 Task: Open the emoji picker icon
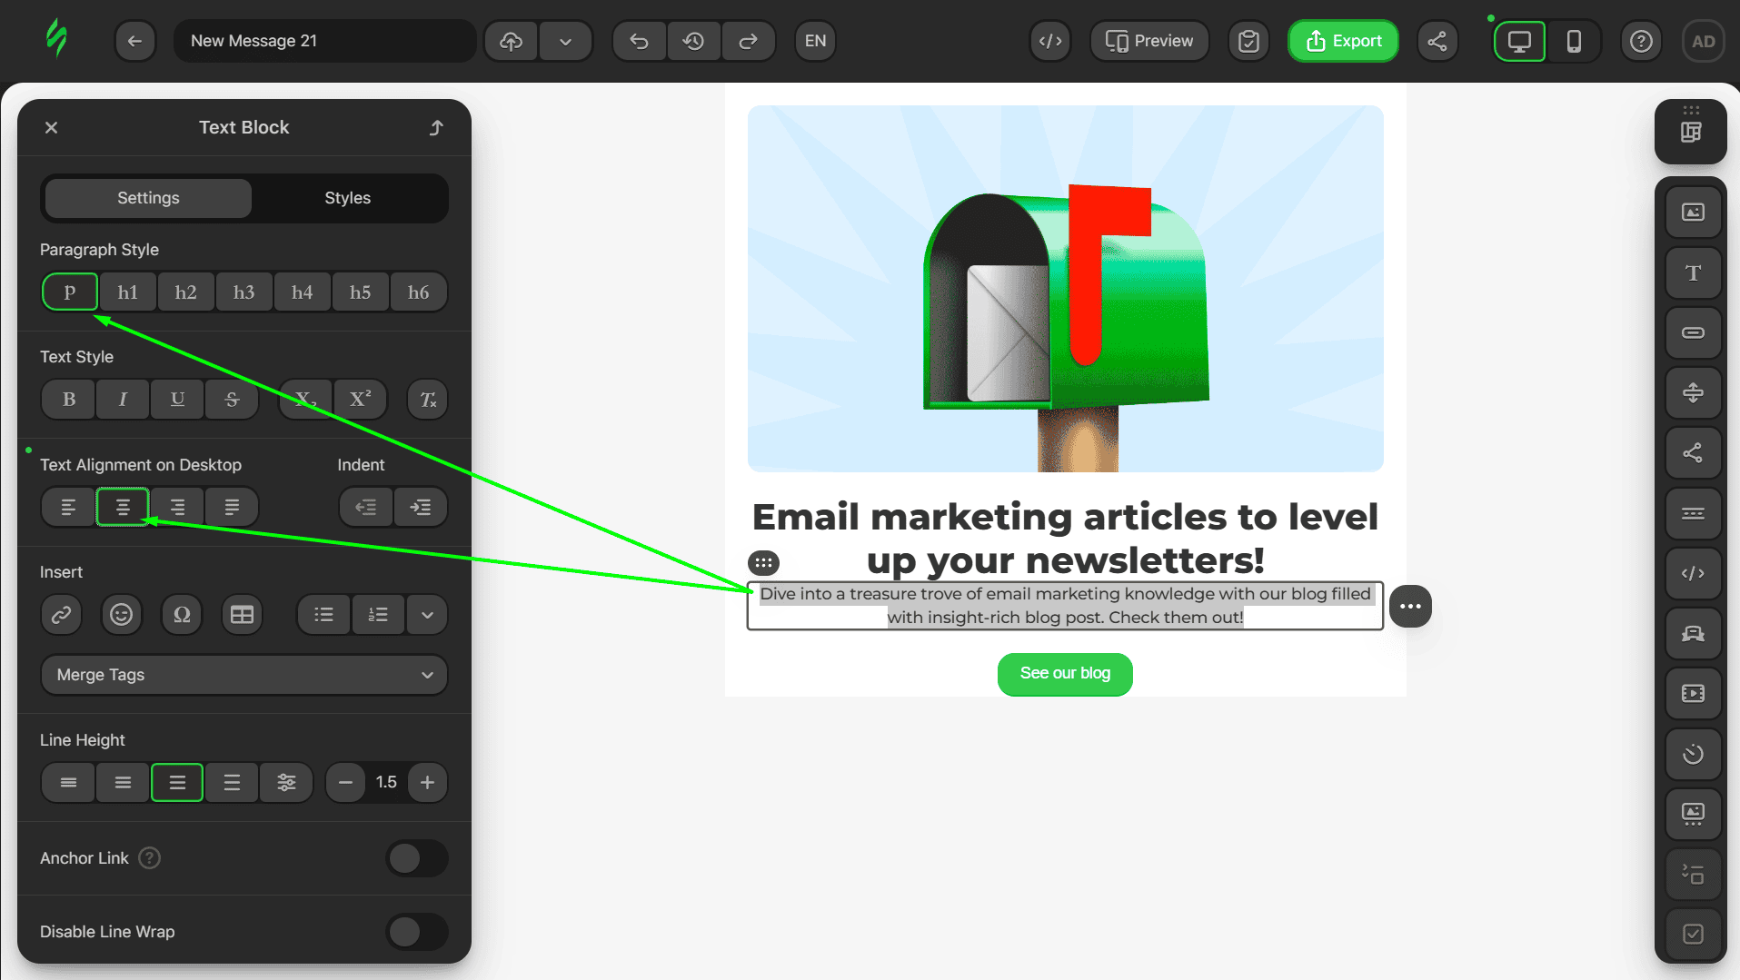tap(122, 615)
